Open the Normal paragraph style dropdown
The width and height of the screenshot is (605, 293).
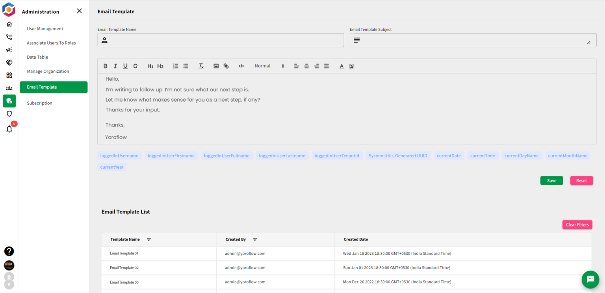tap(269, 66)
